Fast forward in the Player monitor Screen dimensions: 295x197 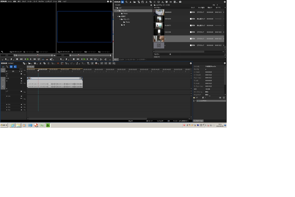[35, 59]
